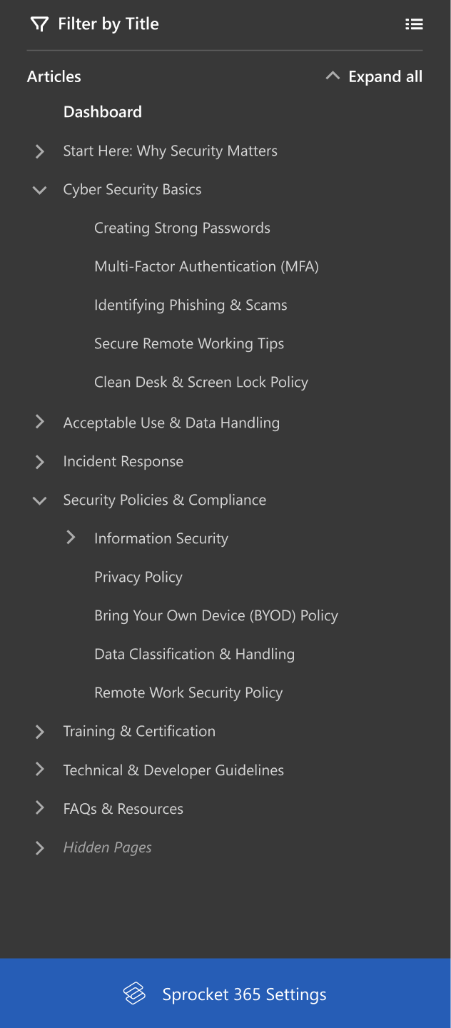Collapse Security Policies & Compliance section
This screenshot has height=1028, width=451.
click(x=40, y=500)
